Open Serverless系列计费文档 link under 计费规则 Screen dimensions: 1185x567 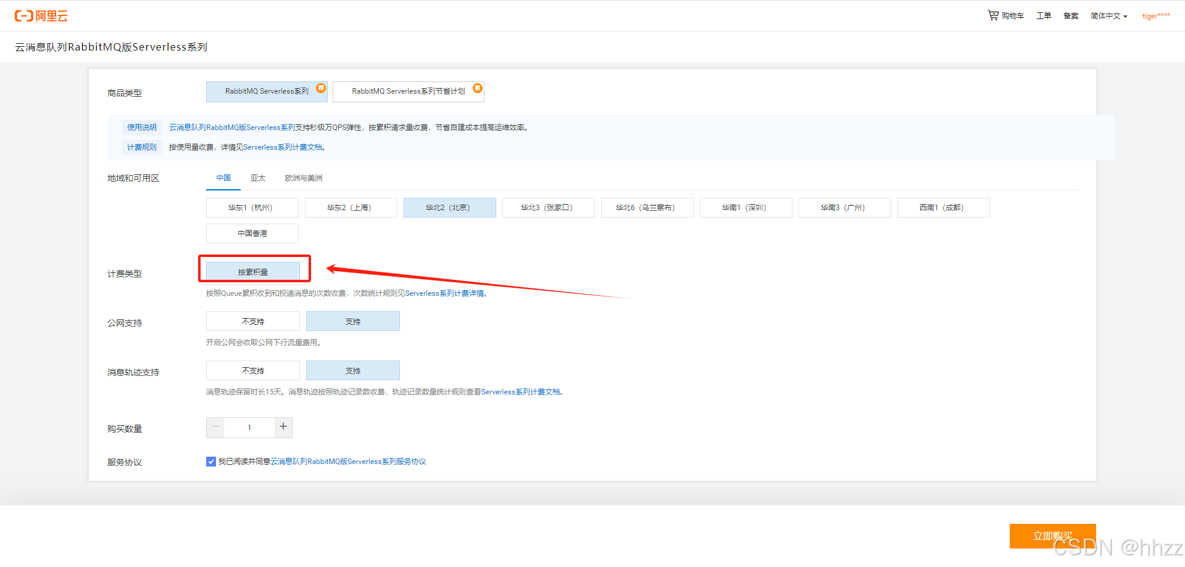click(x=283, y=147)
